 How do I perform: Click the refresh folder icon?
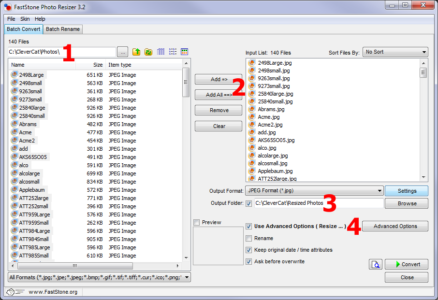(148, 52)
